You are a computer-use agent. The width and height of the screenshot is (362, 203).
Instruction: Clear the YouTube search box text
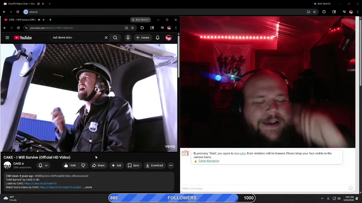point(106,37)
